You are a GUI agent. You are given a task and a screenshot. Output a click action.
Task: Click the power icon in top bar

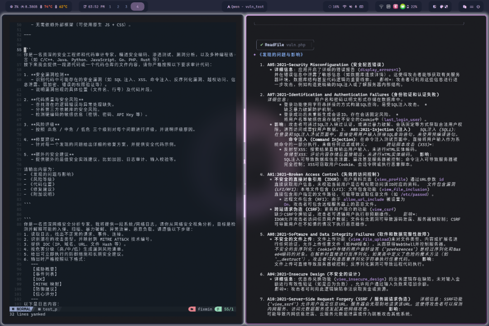[x=478, y=6]
